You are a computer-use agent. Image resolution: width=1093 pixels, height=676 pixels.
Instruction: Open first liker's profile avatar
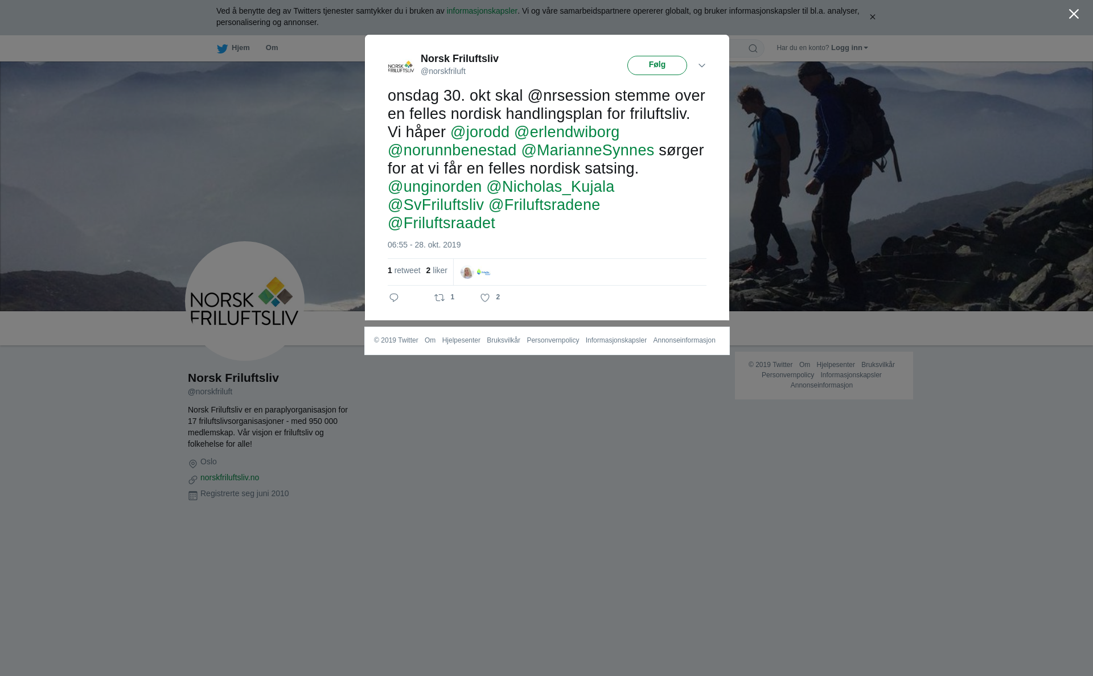[x=467, y=273]
